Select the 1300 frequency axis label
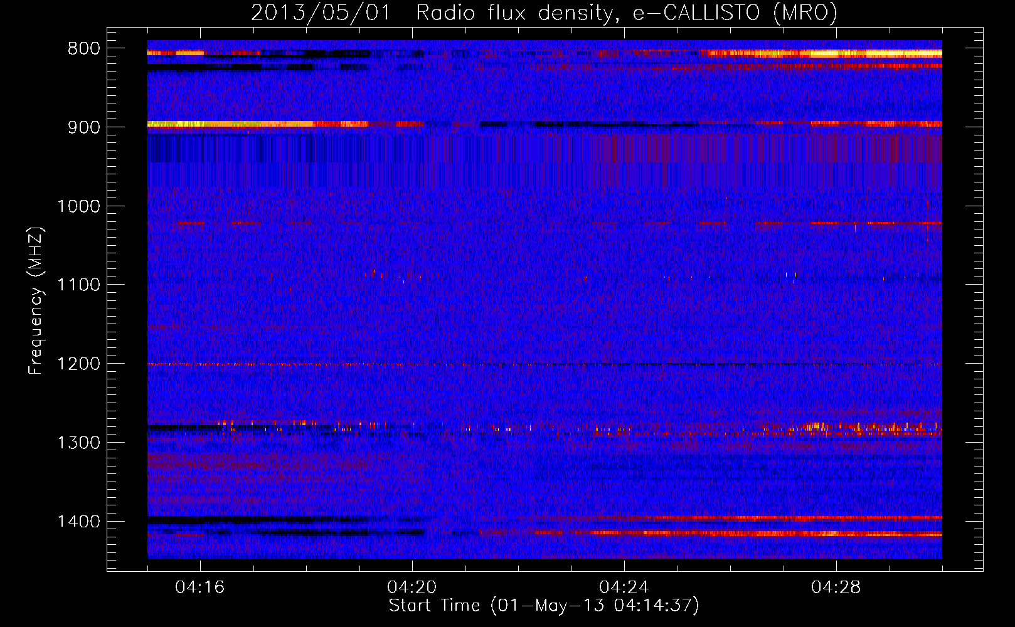Image resolution: width=1015 pixels, height=627 pixels. point(78,443)
